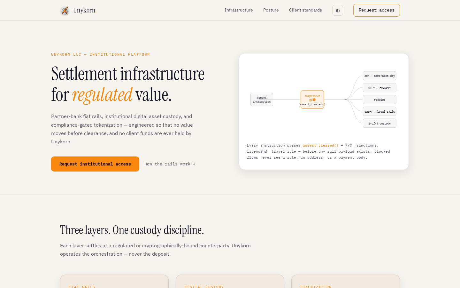Click the assert_cleared() code text
460x288 pixels.
pyautogui.click(x=320, y=145)
